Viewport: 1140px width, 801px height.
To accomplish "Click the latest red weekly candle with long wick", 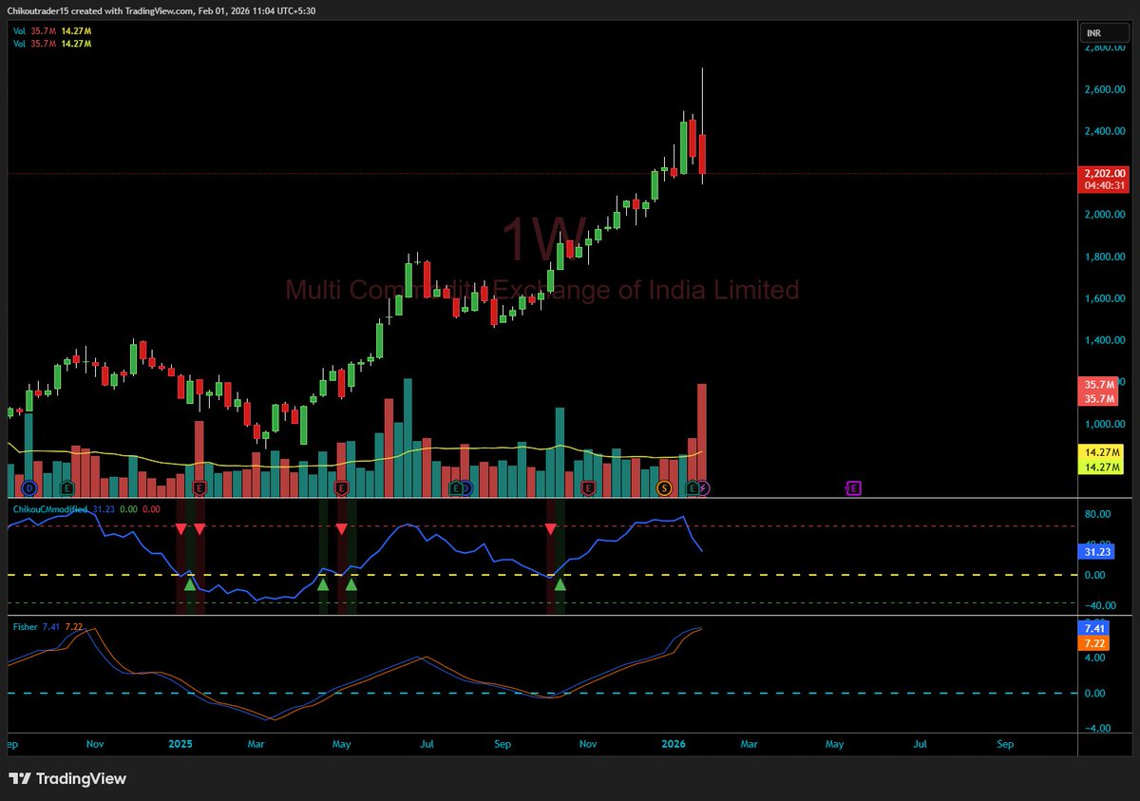I will pyautogui.click(x=702, y=155).
